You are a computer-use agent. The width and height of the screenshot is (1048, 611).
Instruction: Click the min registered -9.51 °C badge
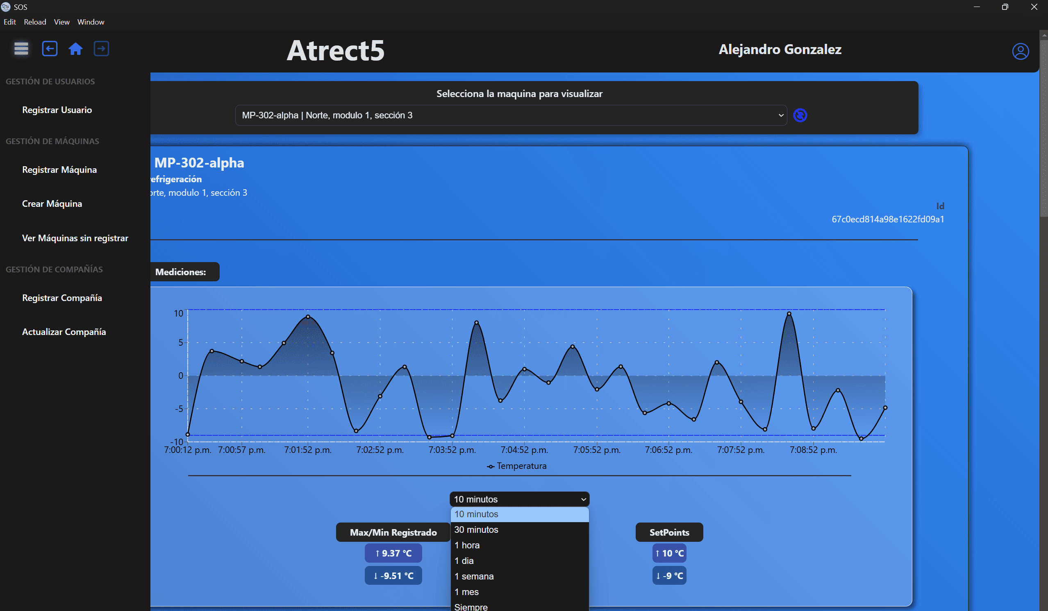click(393, 576)
